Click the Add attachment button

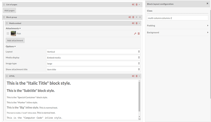click(15, 40)
